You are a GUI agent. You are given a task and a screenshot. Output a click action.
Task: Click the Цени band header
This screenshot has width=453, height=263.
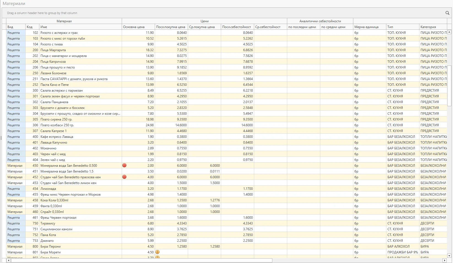coord(204,21)
